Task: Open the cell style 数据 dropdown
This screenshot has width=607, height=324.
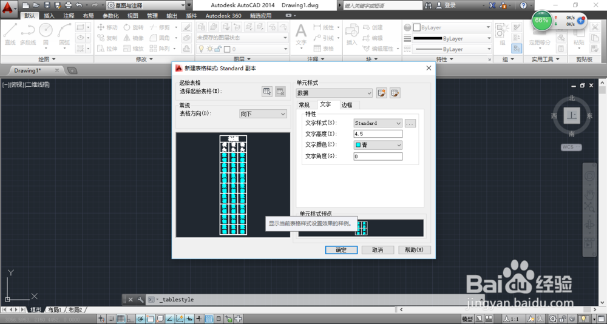Action: (x=334, y=93)
